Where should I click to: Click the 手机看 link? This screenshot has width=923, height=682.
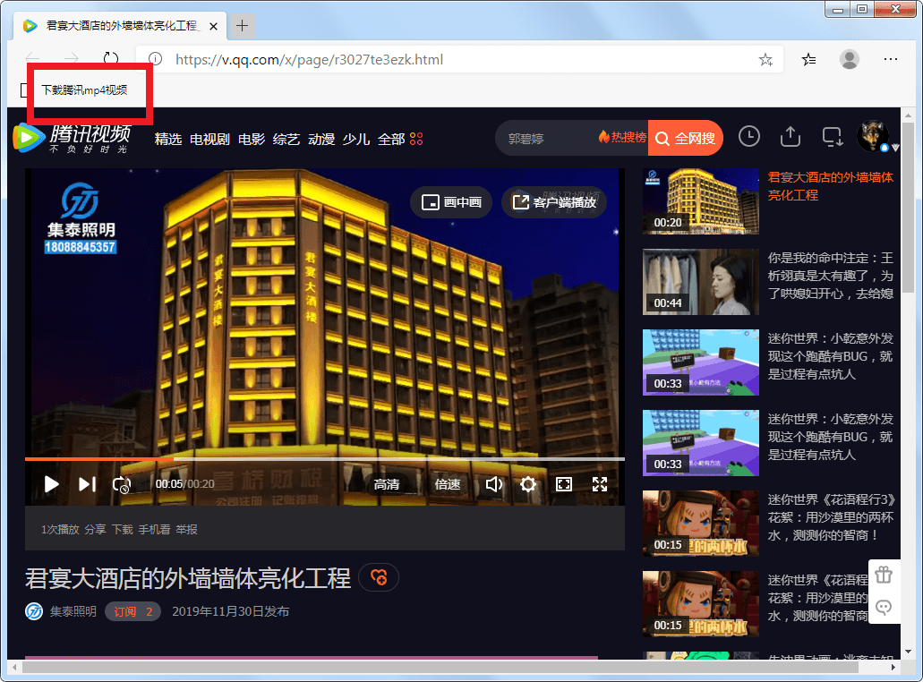click(x=154, y=530)
